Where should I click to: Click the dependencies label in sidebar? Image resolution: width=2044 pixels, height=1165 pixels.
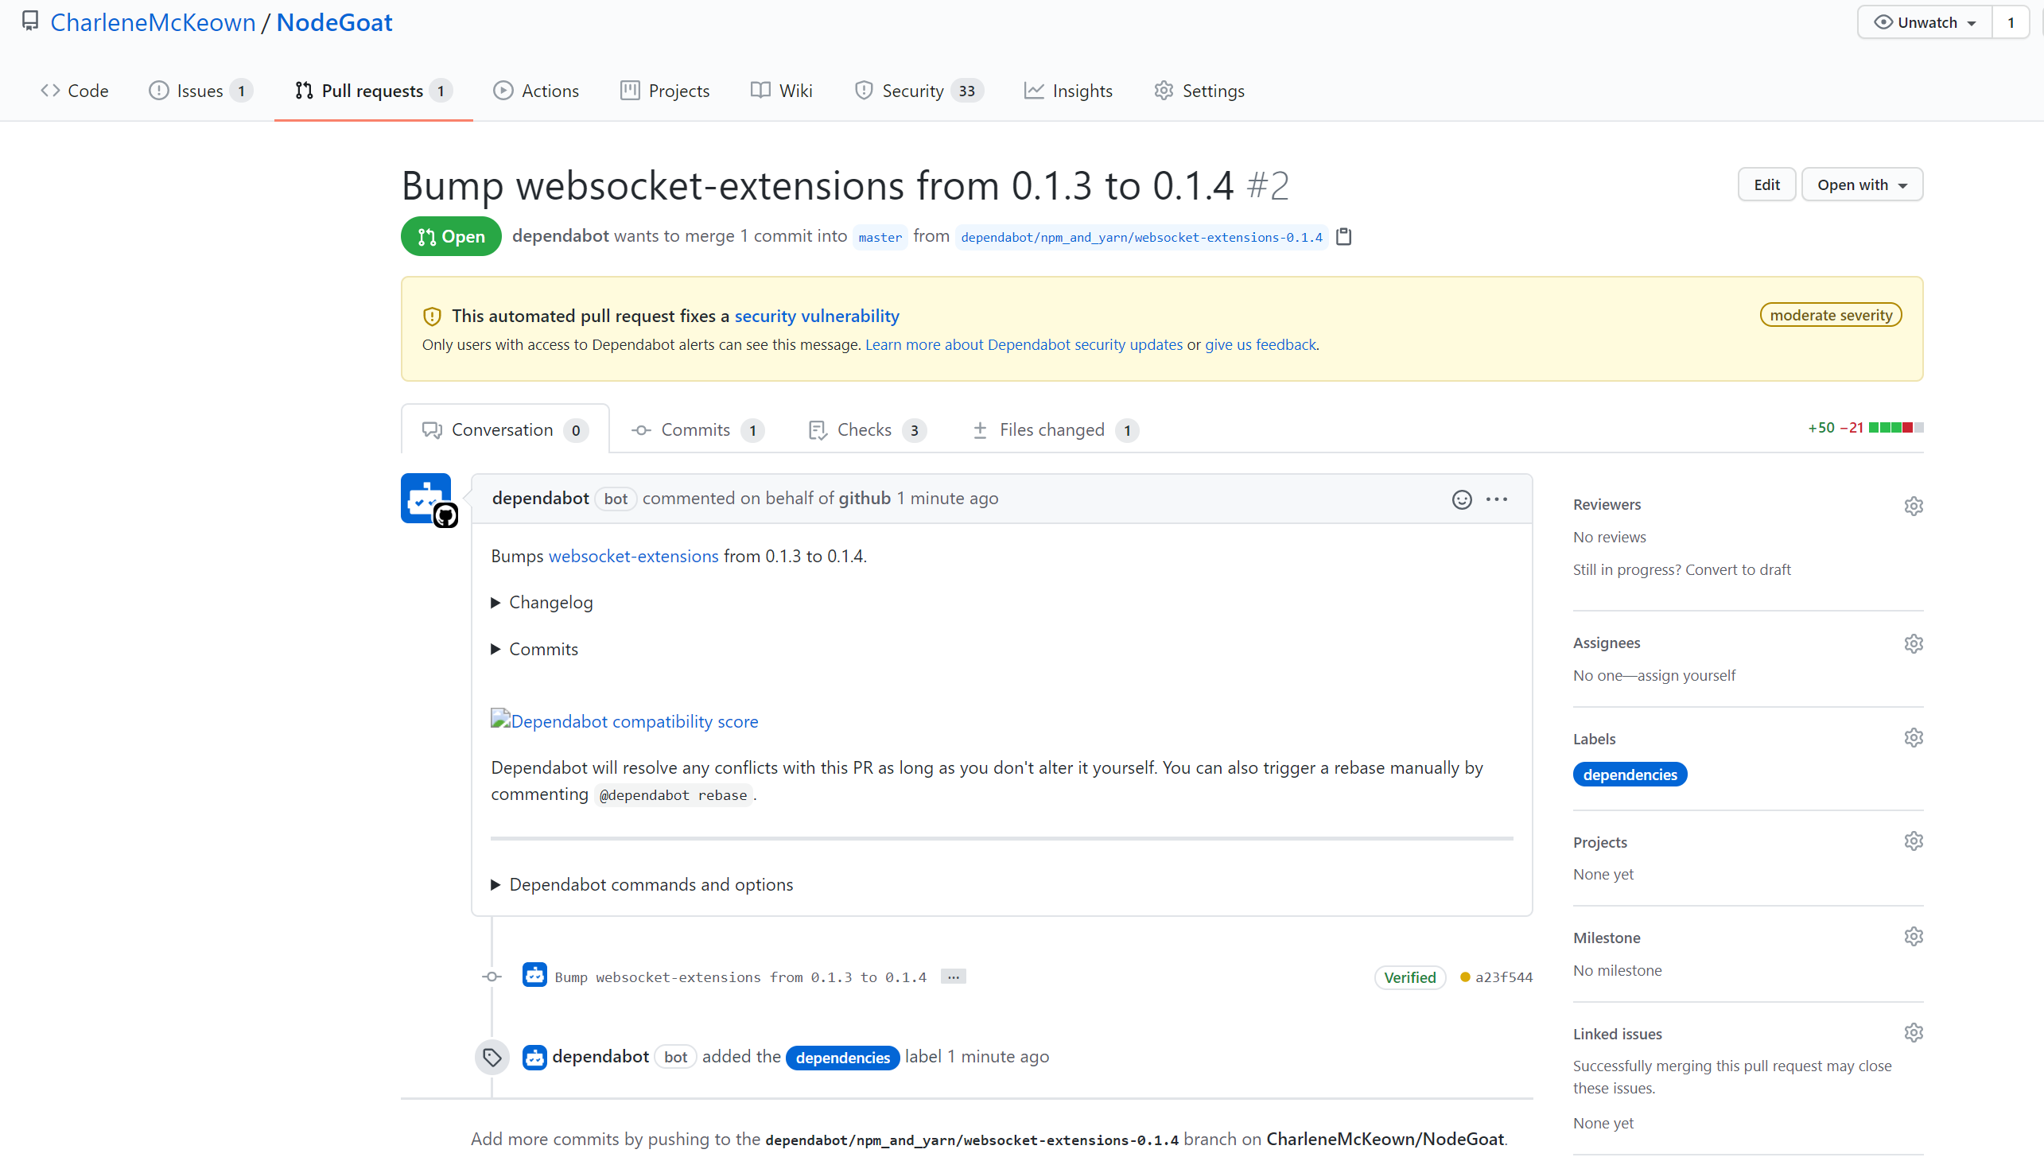[x=1630, y=775]
